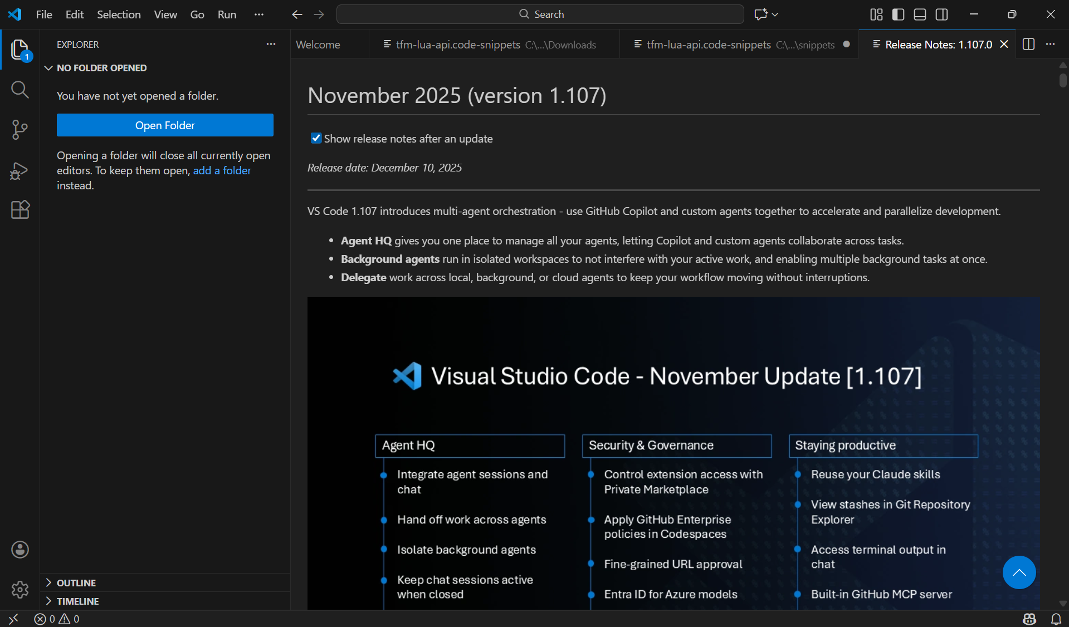The width and height of the screenshot is (1069, 627).
Task: Go forward with the right arrow
Action: [x=319, y=14]
